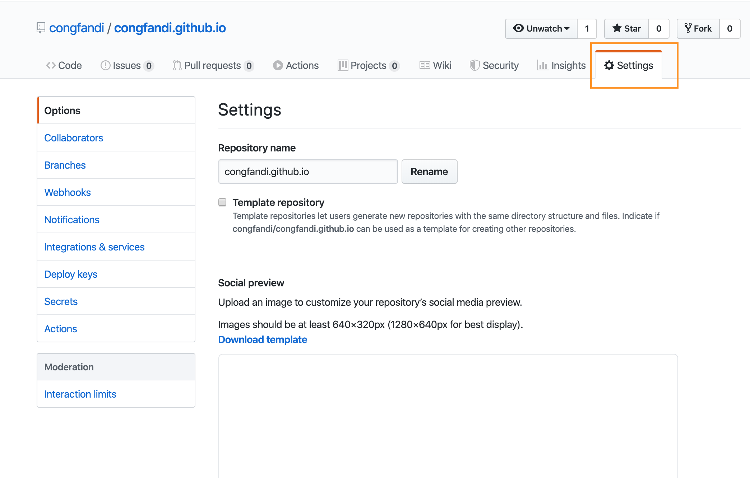
Task: Click the Pull requests branch icon
Action: [x=177, y=65]
